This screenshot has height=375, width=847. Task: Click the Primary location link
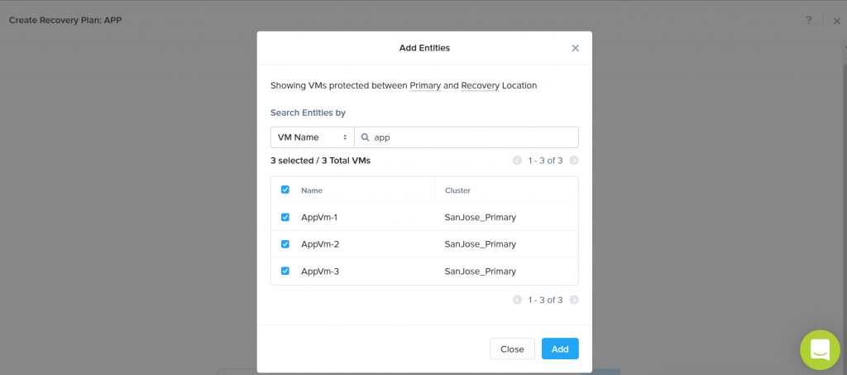(425, 85)
